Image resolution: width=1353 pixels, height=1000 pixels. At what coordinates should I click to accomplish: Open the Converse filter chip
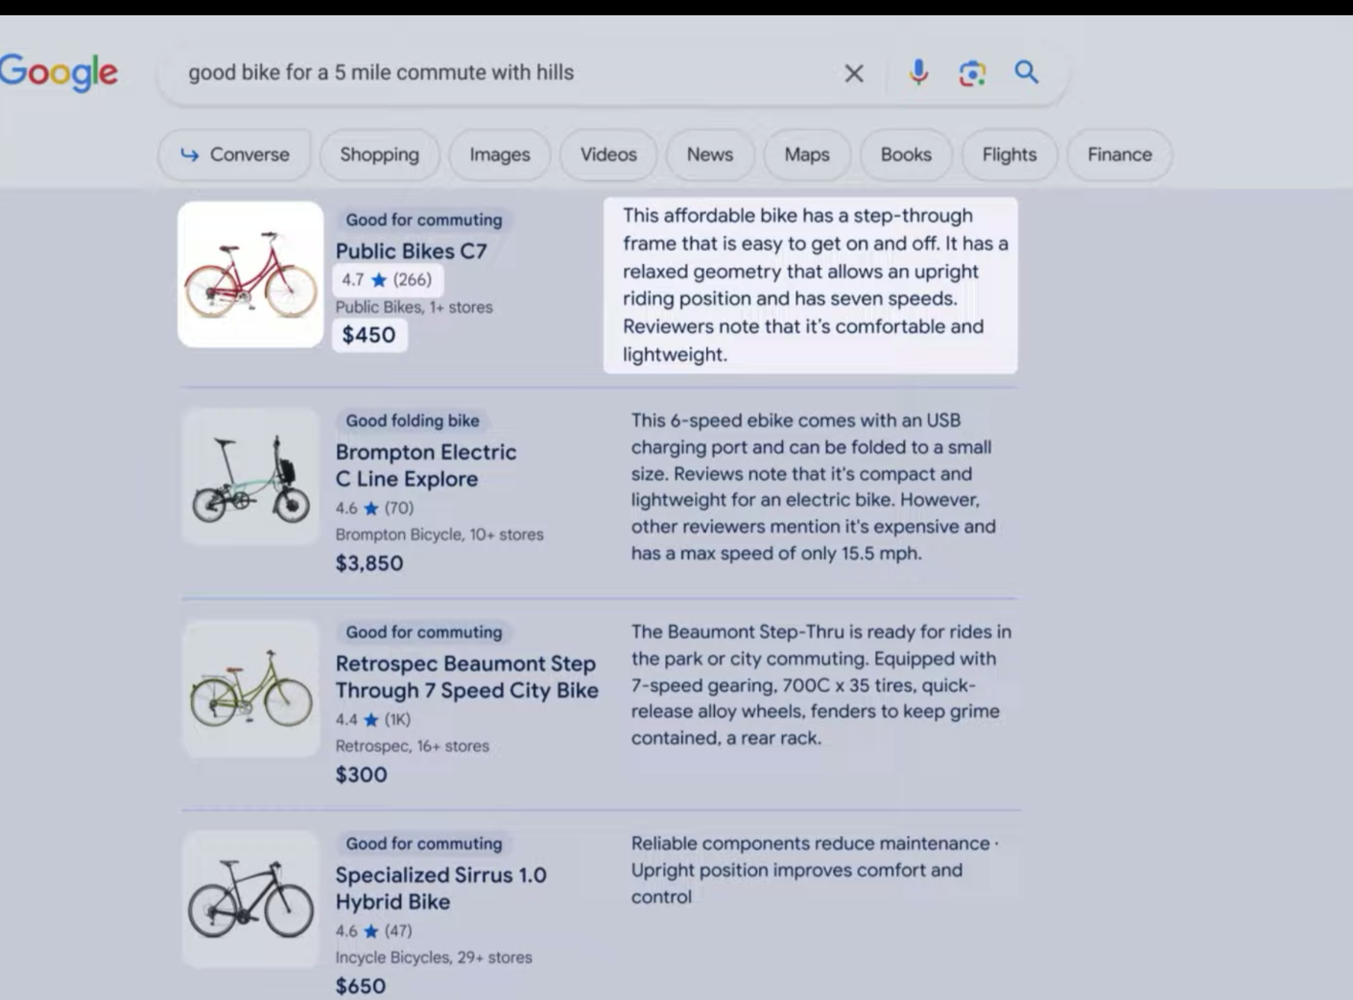[x=235, y=155]
